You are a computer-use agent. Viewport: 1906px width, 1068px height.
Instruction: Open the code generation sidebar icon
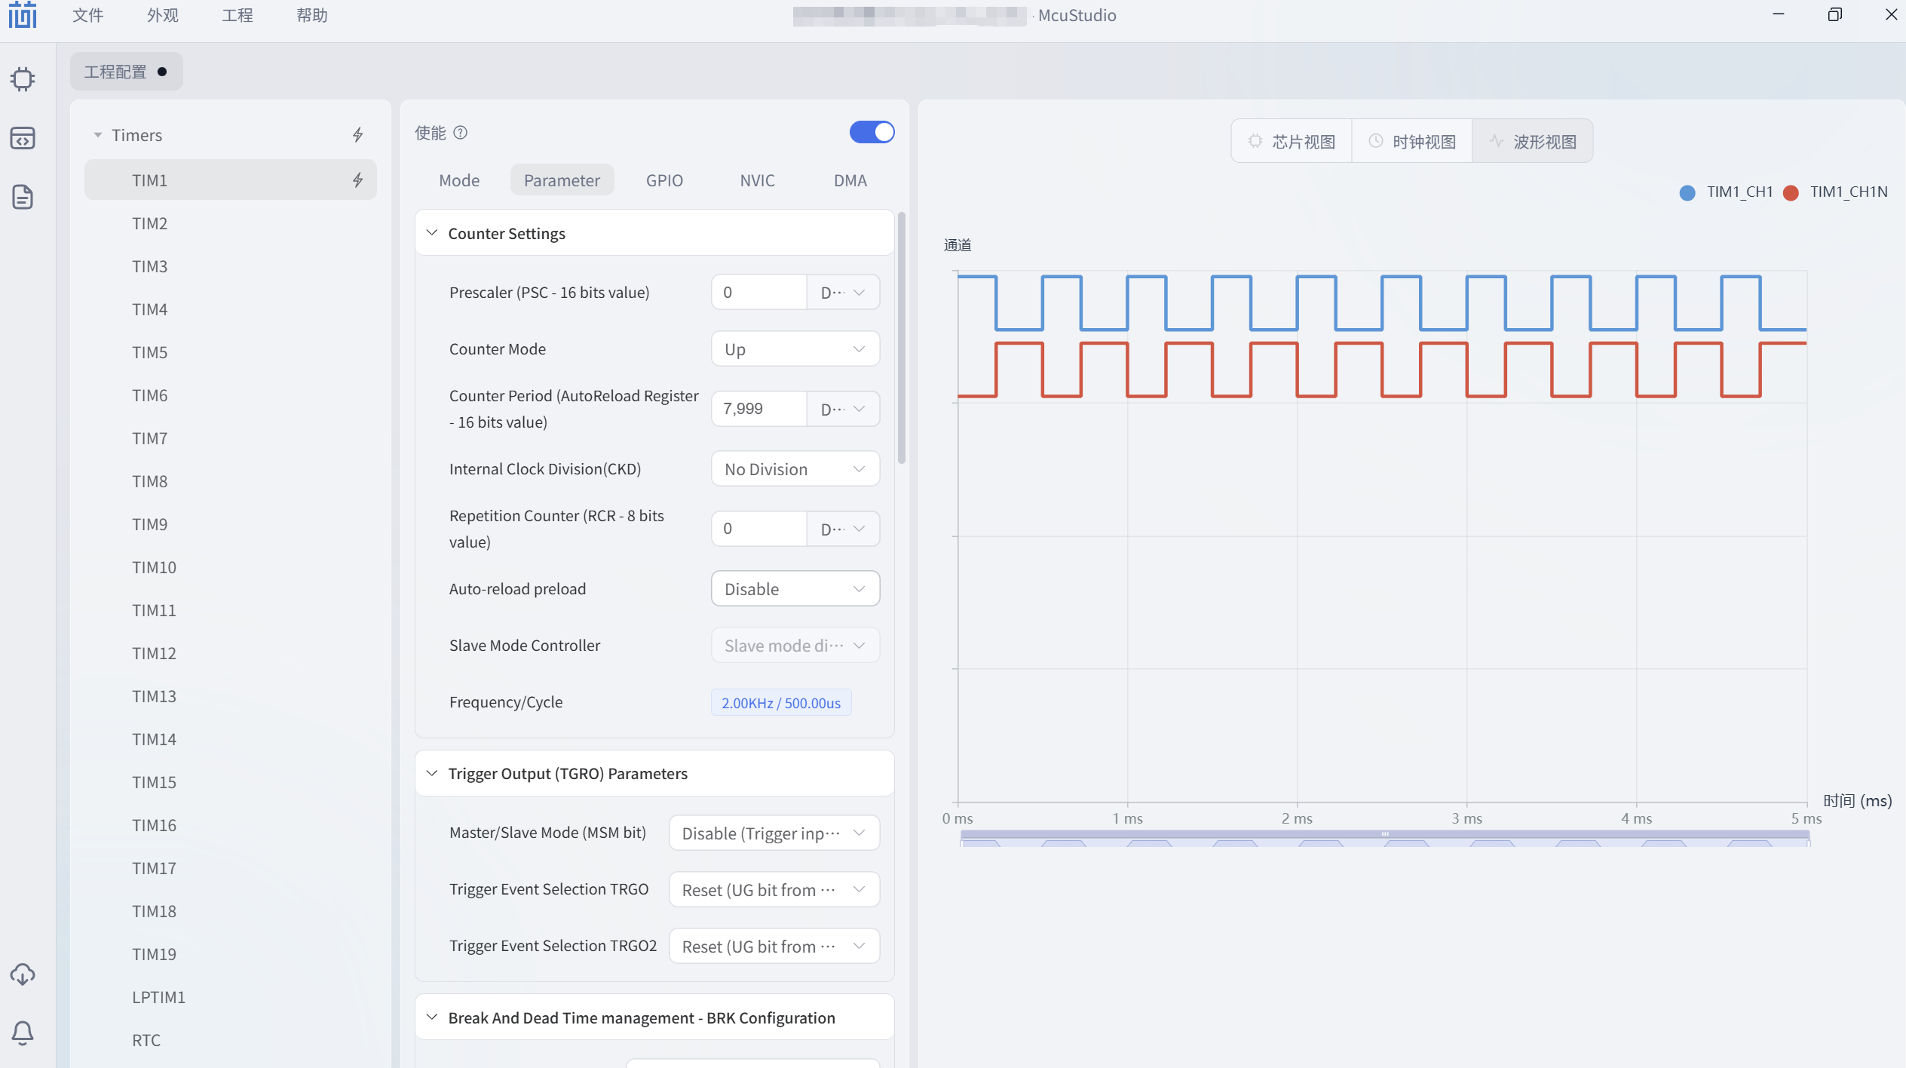23,138
